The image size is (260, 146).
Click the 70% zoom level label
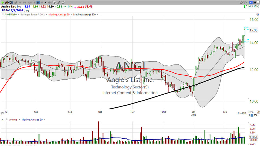(x=251, y=112)
